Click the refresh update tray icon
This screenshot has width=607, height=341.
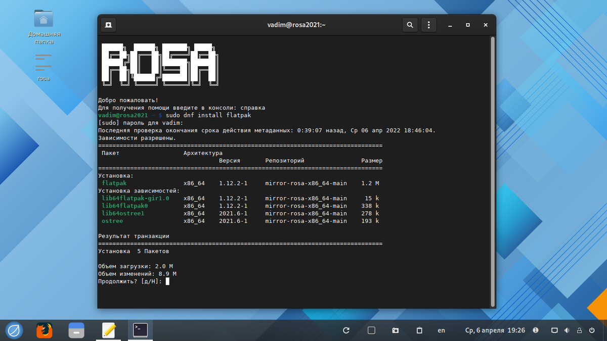tap(346, 330)
